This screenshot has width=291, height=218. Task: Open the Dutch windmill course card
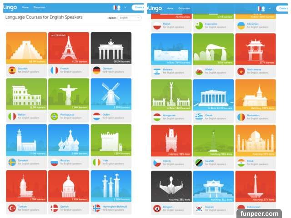click(111, 94)
